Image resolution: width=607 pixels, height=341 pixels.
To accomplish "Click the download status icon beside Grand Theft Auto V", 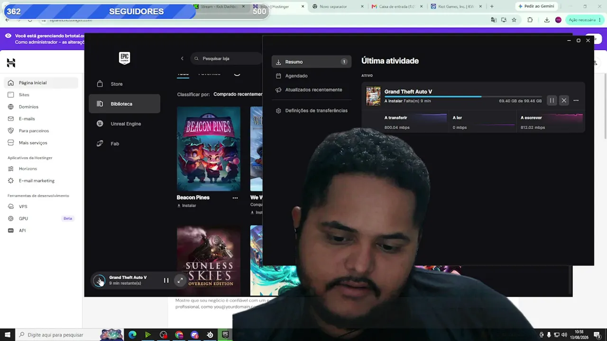I will [x=99, y=281].
